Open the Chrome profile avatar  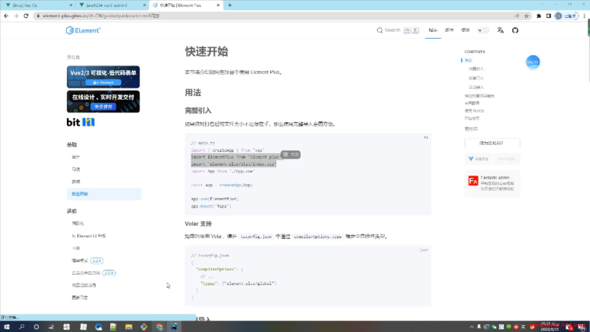pyautogui.click(x=559, y=16)
